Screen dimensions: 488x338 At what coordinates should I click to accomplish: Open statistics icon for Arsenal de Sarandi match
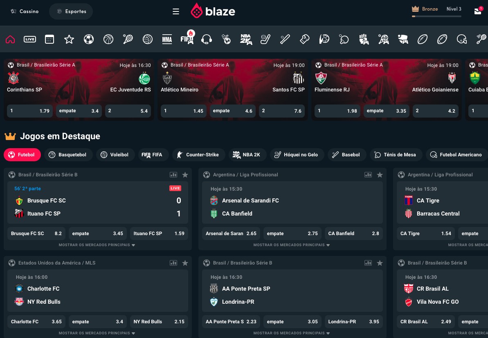[368, 175]
